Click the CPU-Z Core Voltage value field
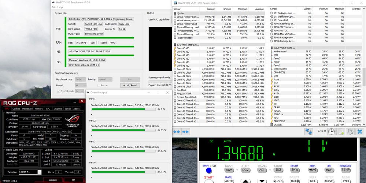The width and height of the screenshot is (366, 183). click(x=54, y=127)
